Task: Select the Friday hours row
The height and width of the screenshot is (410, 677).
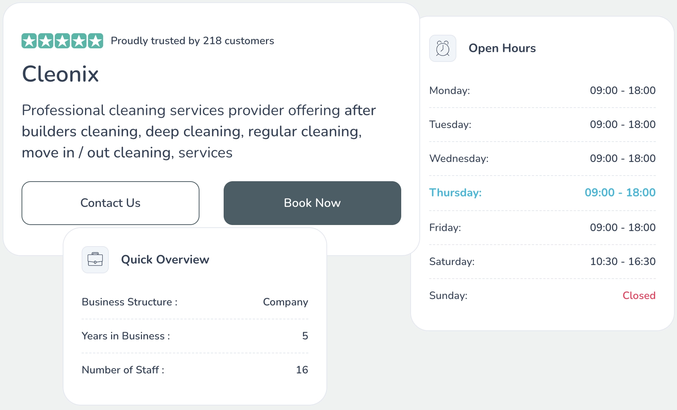Action: coord(542,228)
